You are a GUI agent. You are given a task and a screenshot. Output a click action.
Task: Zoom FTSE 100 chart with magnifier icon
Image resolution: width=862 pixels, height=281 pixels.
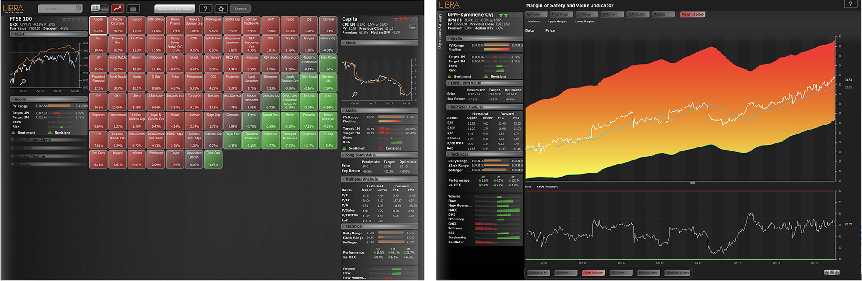[x=22, y=82]
